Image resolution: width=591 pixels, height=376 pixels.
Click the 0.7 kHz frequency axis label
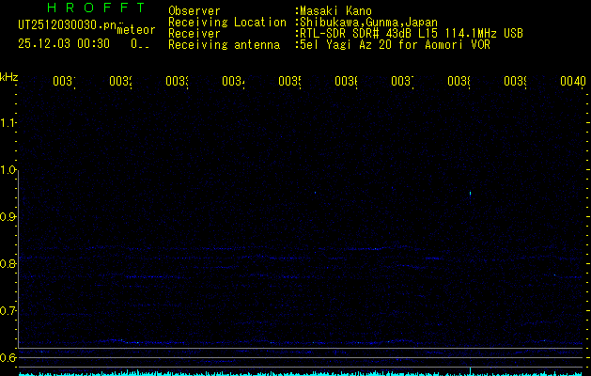(8, 311)
